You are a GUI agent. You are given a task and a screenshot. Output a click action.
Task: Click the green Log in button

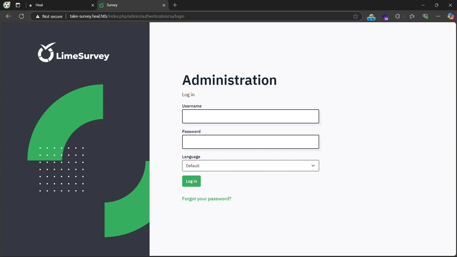[x=191, y=181]
